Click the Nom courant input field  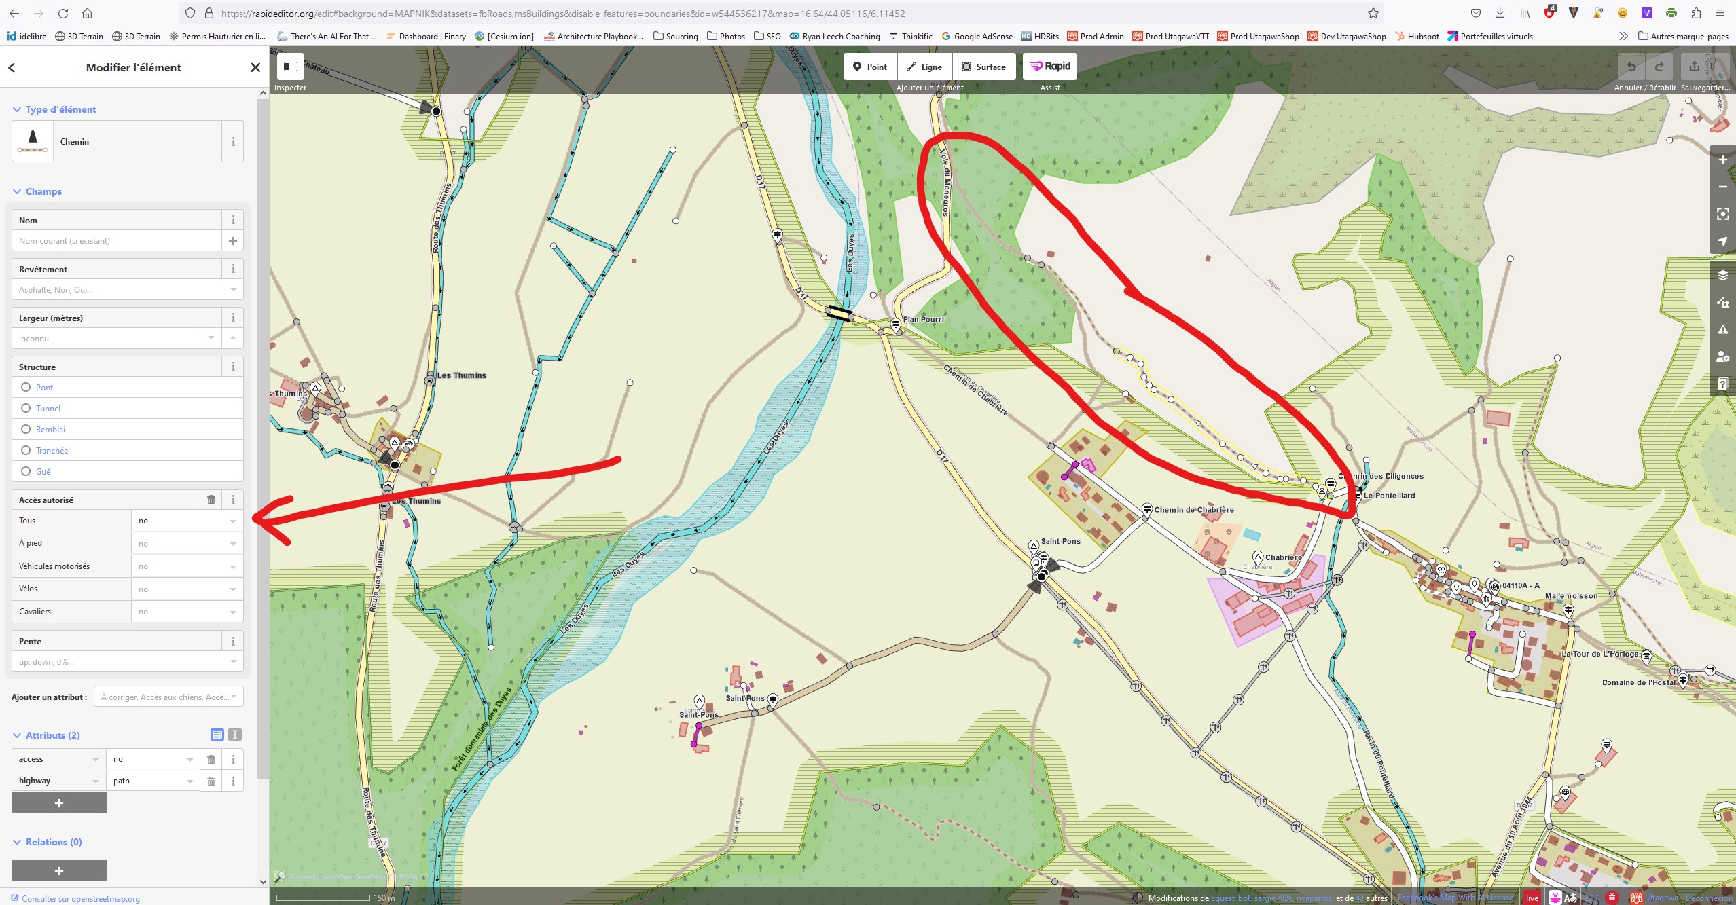point(116,241)
